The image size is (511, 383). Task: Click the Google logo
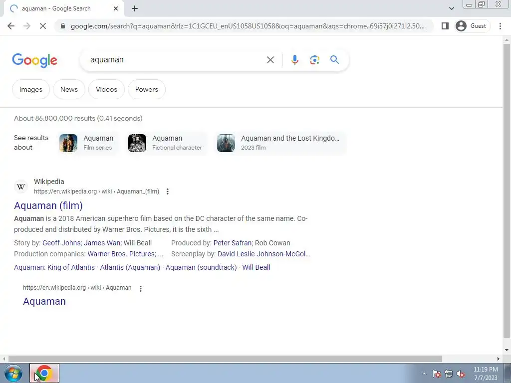click(34, 60)
